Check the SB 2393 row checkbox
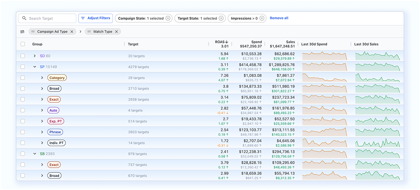This screenshot has height=190, width=420. [x=23, y=153]
